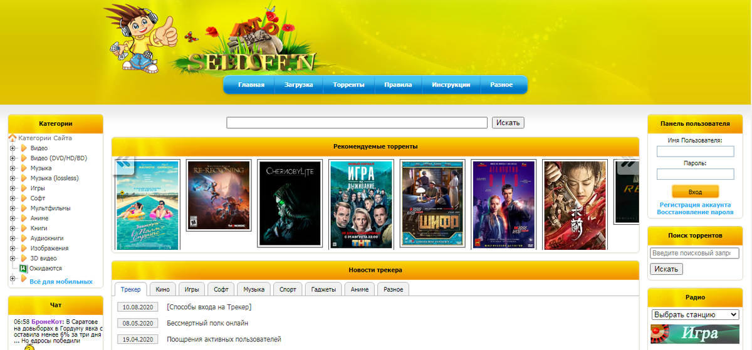Click carousel previous double-arrow in recommended torrents

(125, 165)
